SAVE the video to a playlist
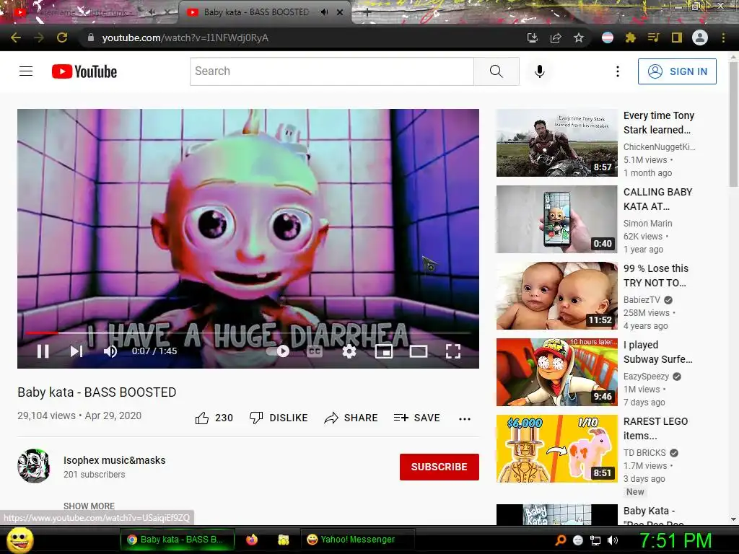 tap(416, 418)
